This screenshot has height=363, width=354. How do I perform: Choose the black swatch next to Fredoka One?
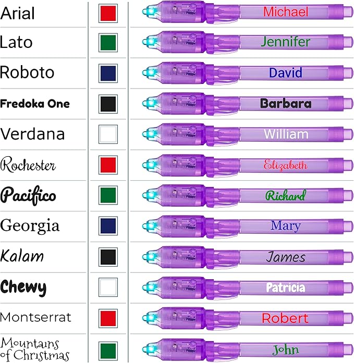108,104
